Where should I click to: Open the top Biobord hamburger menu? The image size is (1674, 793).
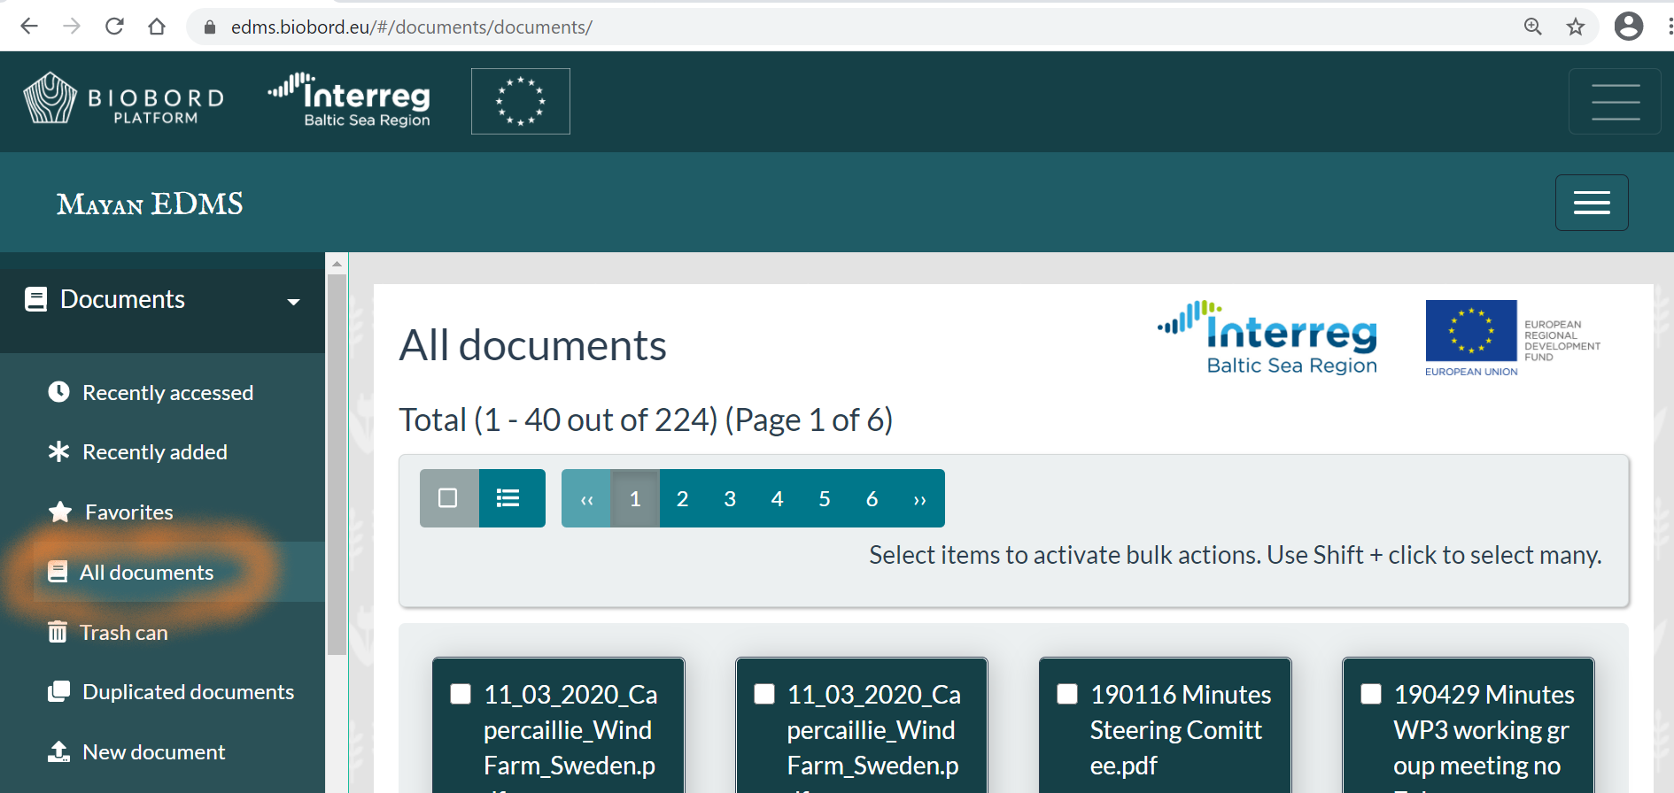1615,102
